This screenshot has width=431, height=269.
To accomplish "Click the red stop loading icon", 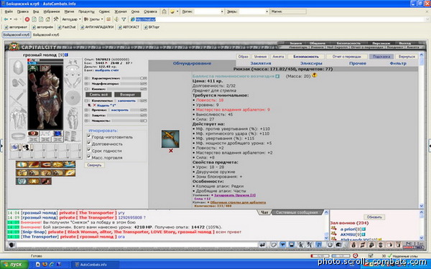I will [x=27, y=19].
